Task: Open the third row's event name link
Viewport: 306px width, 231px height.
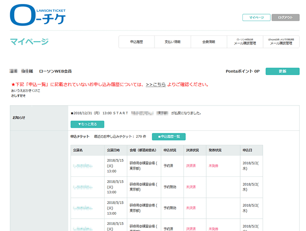Action: click(x=83, y=208)
